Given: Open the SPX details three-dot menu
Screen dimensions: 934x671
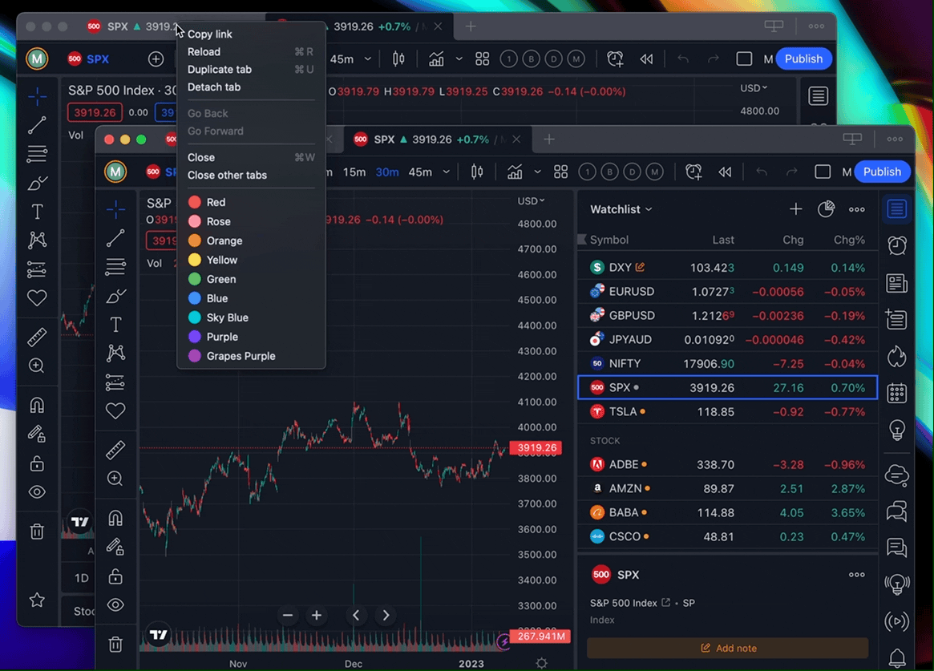Looking at the screenshot, I should (x=856, y=575).
